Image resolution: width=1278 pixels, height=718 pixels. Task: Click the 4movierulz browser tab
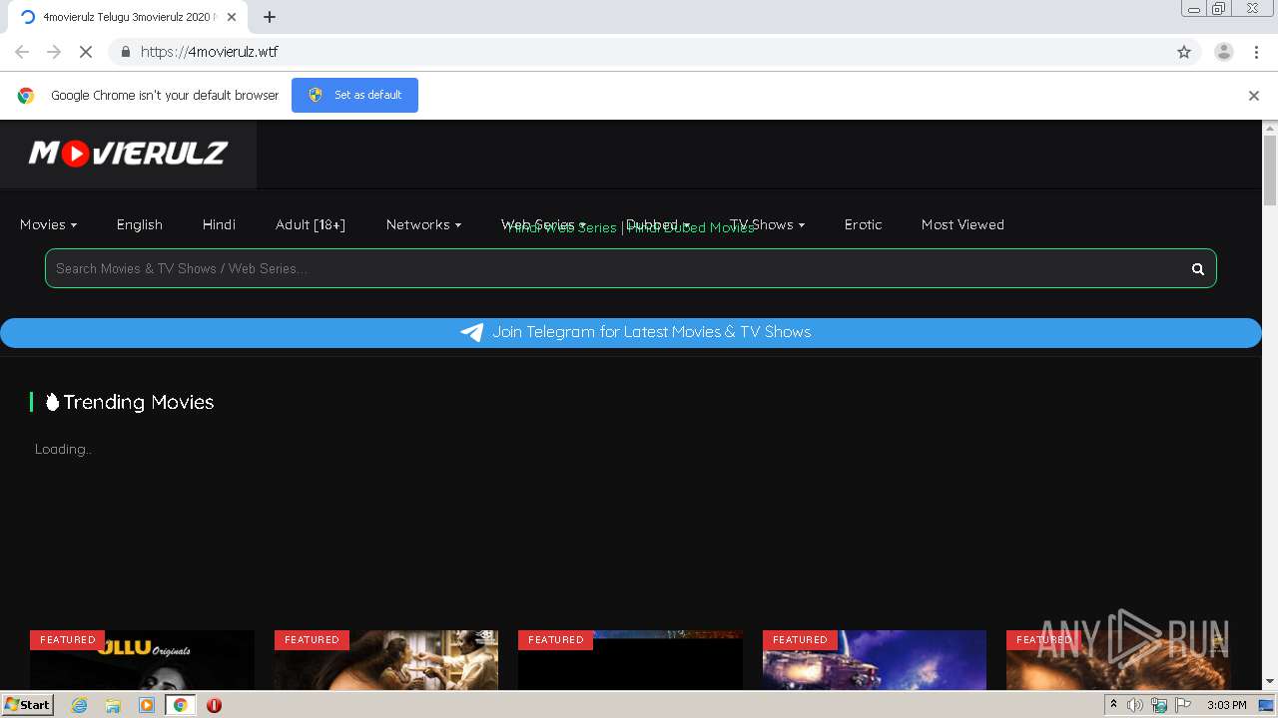click(x=127, y=17)
